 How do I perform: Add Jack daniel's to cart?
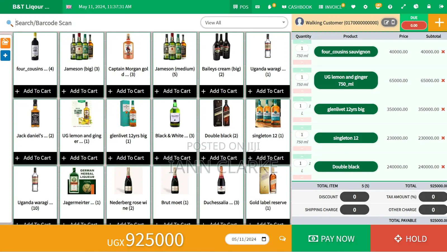(x=35, y=158)
